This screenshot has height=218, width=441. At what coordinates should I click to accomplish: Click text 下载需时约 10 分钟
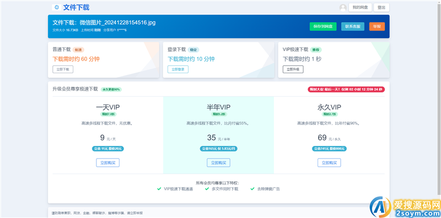click(191, 59)
